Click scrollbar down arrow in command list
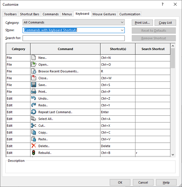 (173, 154)
